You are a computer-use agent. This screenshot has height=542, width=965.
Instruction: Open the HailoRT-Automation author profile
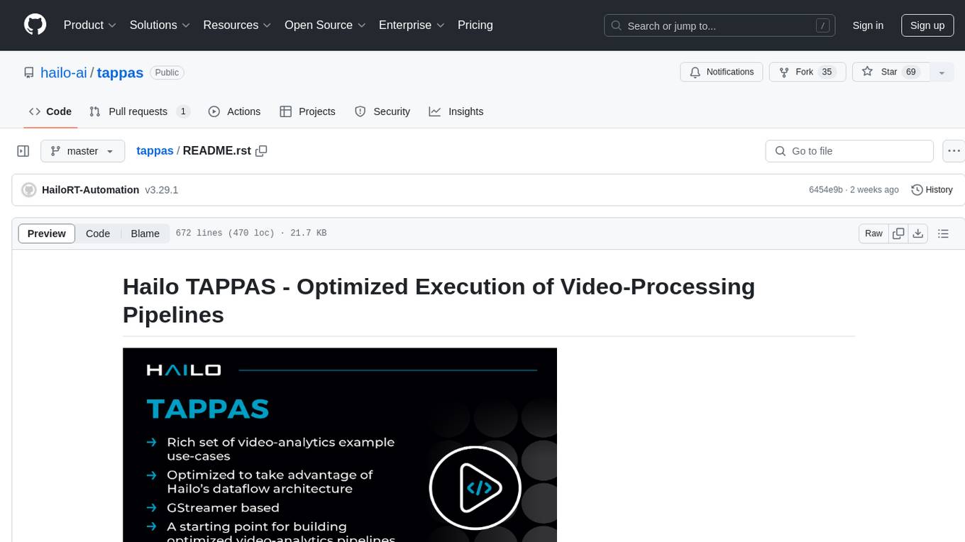[91, 189]
